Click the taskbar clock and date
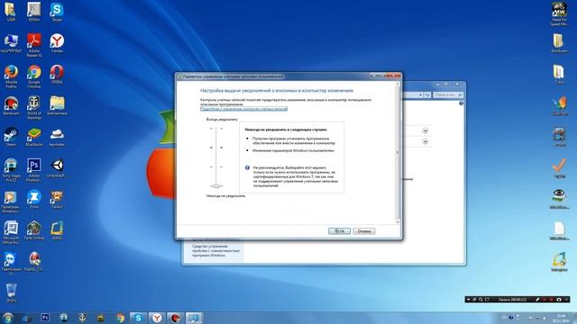577x324 pixels. coord(561,318)
